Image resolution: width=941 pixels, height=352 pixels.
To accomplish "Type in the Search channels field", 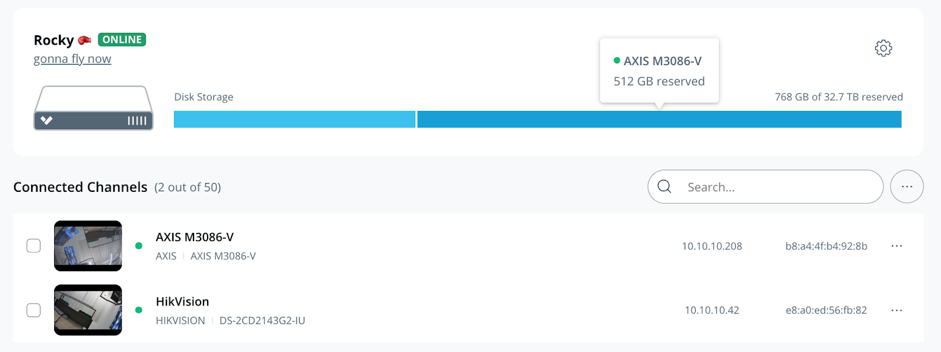I will pos(776,187).
